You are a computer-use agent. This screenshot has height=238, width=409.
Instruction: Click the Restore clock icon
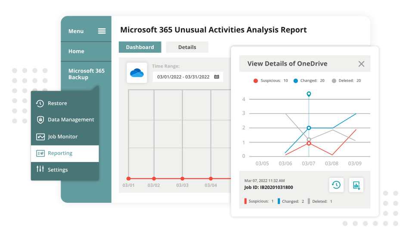click(40, 104)
